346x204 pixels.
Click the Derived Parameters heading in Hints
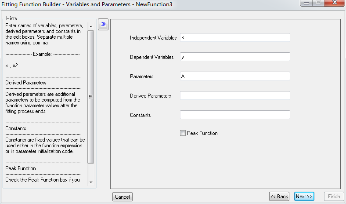tap(26, 82)
